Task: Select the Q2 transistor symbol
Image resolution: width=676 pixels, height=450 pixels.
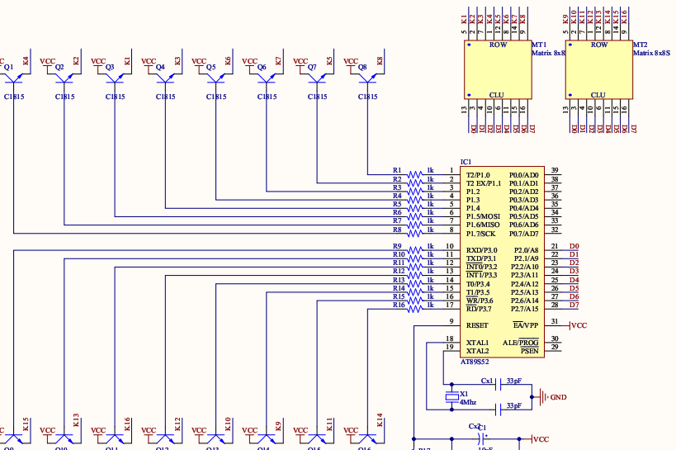Action: tap(64, 78)
